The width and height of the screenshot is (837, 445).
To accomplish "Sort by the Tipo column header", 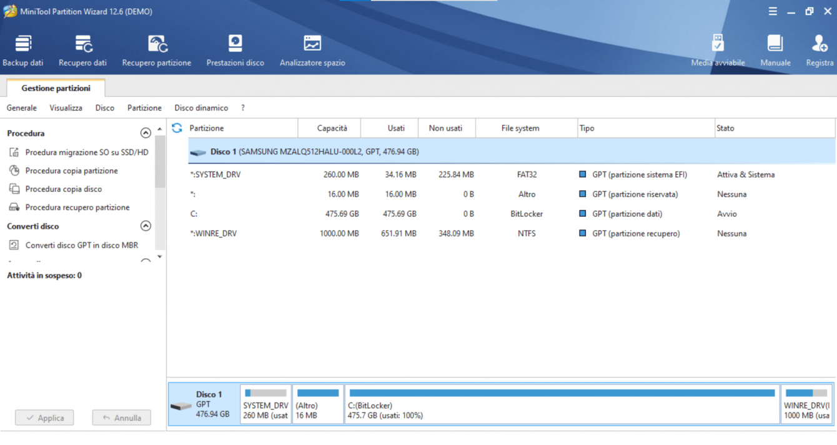I will click(x=646, y=128).
